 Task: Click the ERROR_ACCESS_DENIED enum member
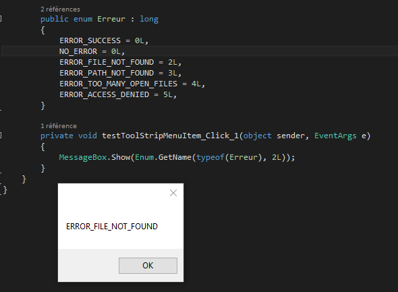pyautogui.click(x=105, y=94)
